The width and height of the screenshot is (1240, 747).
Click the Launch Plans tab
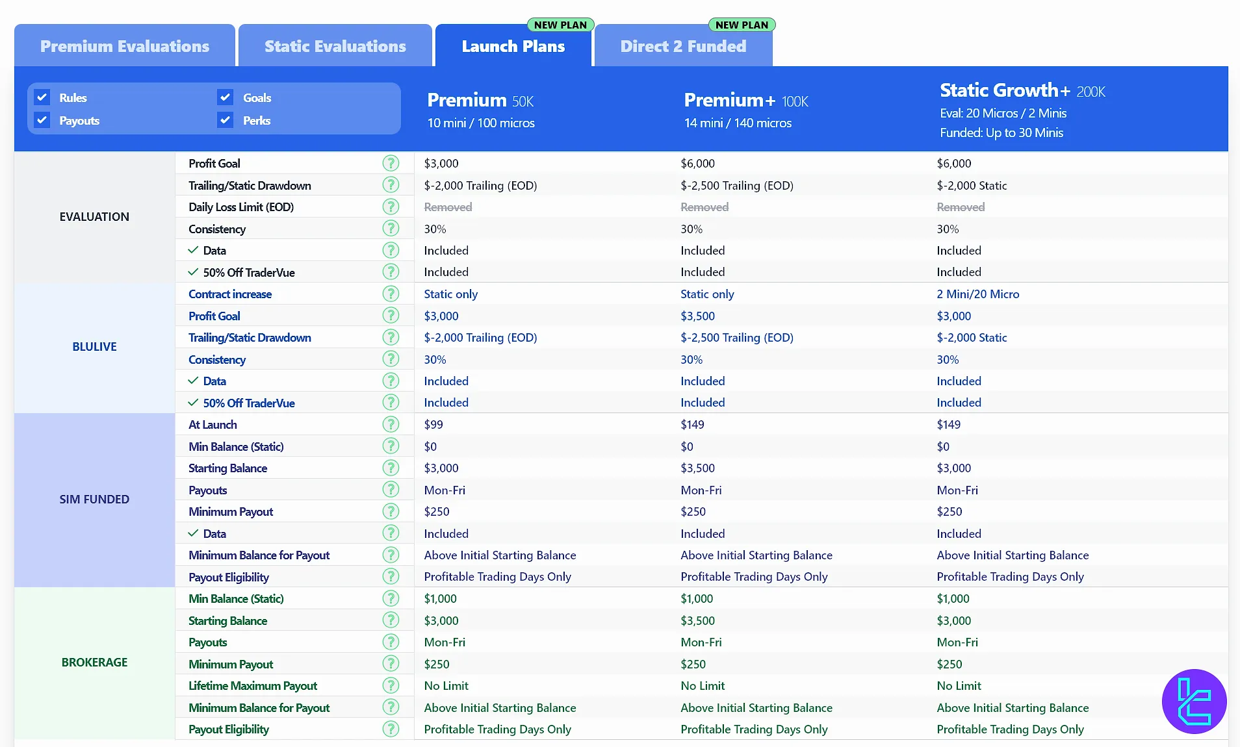(513, 46)
